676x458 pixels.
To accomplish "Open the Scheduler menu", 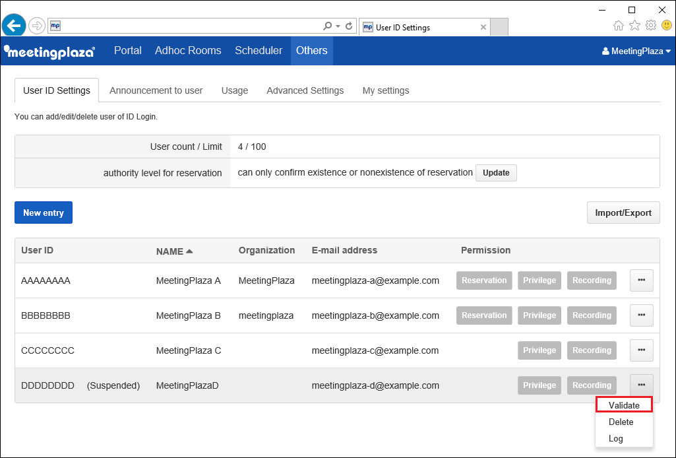I will point(259,50).
